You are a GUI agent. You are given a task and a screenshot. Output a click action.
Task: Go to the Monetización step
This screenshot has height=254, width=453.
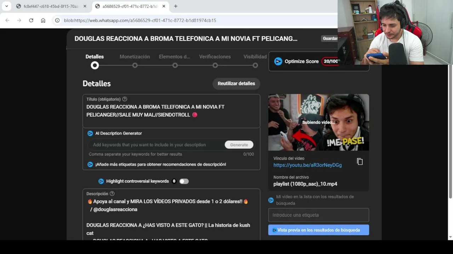point(134,56)
